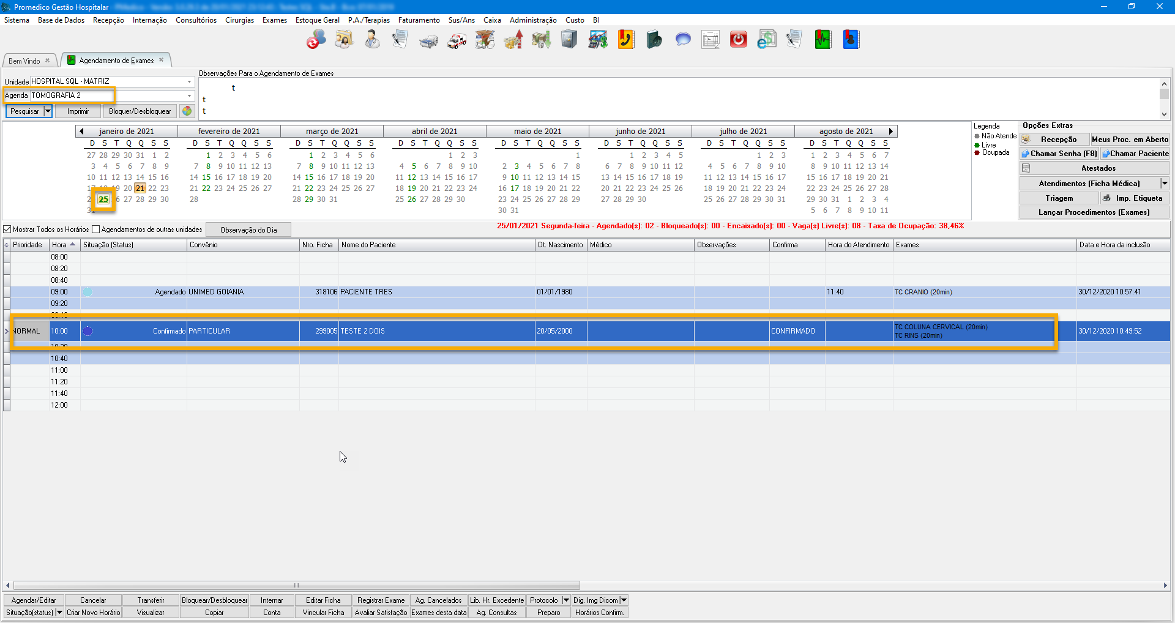Click the Agendar/Editar button
Image resolution: width=1175 pixels, height=623 pixels.
pos(34,600)
